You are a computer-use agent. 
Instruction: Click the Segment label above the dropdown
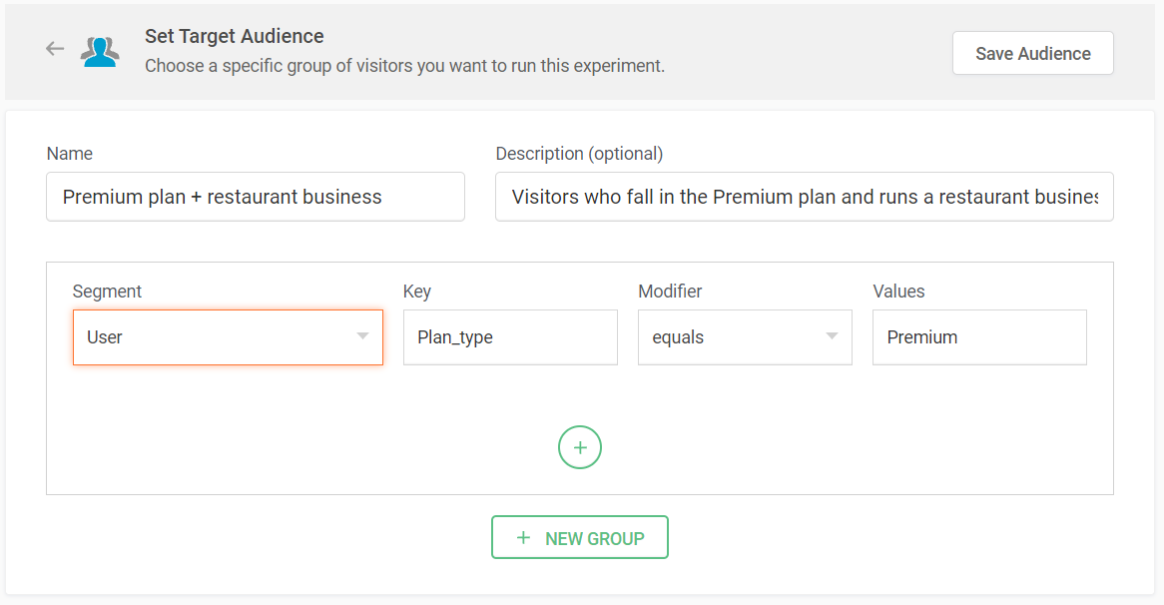(107, 292)
